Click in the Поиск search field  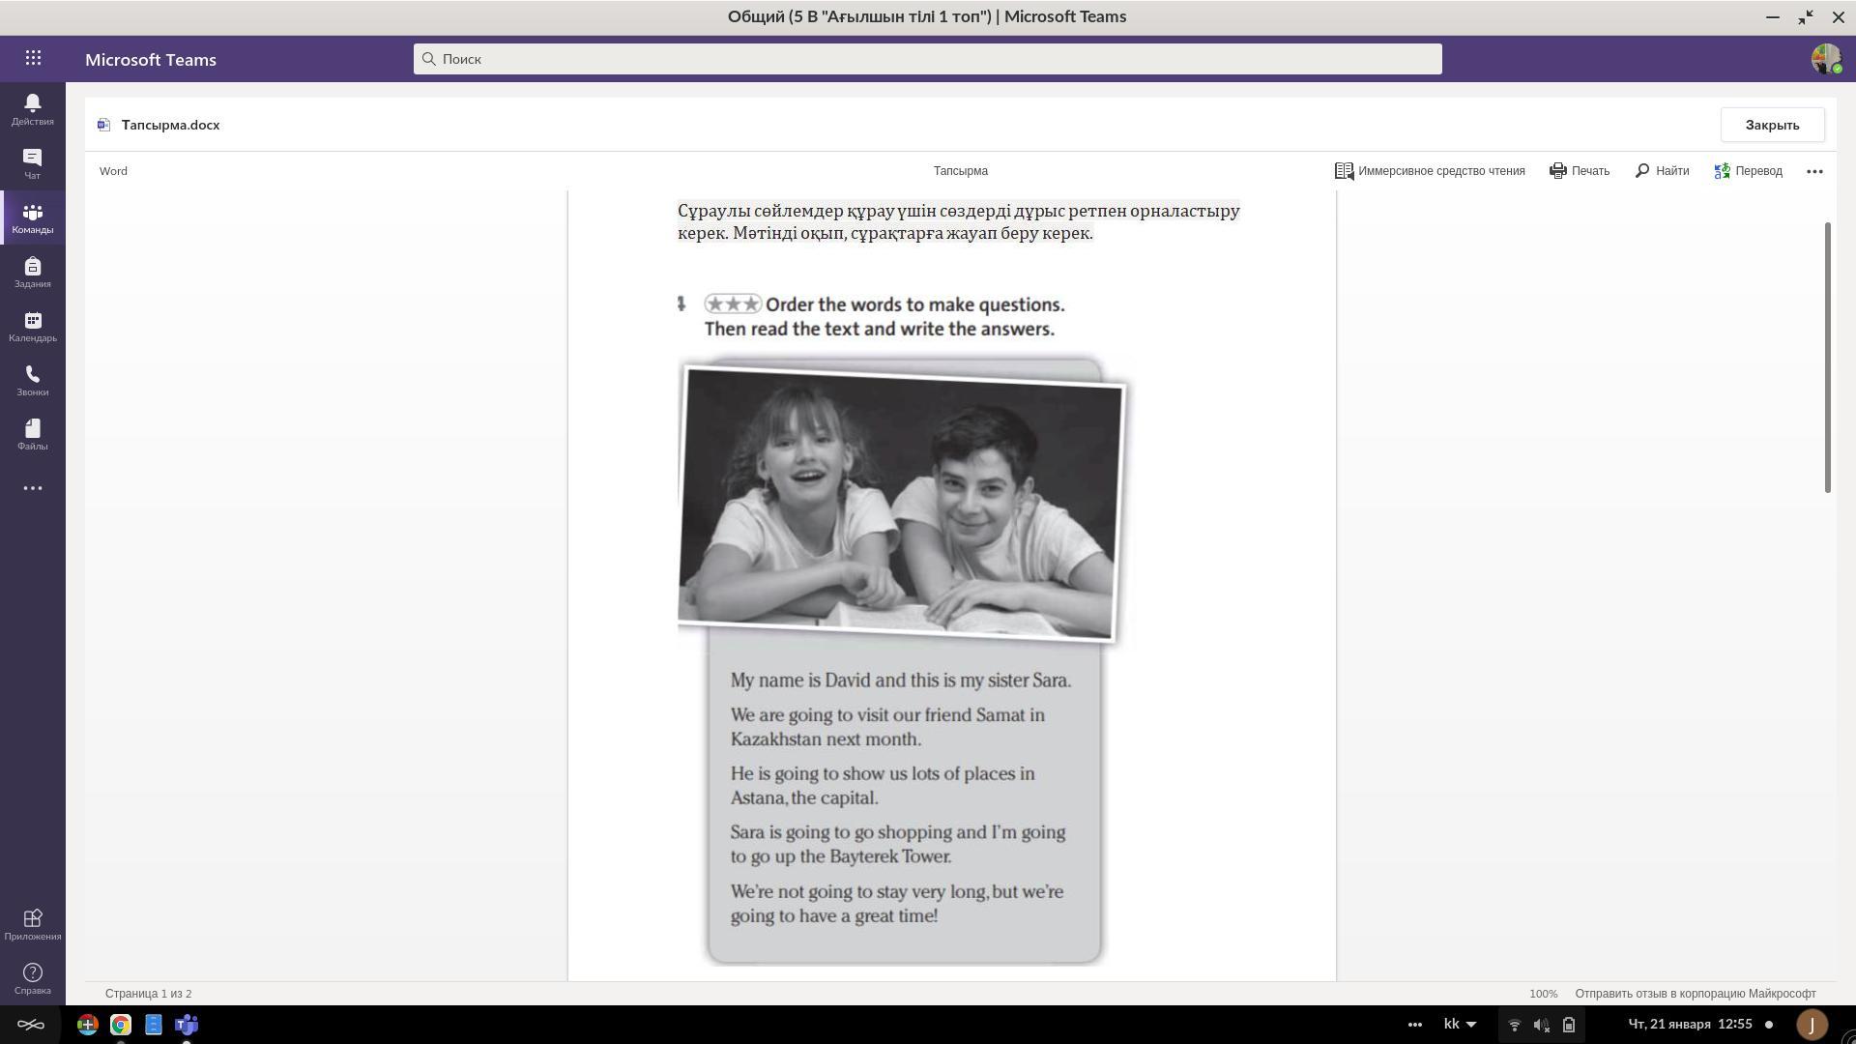click(x=928, y=59)
